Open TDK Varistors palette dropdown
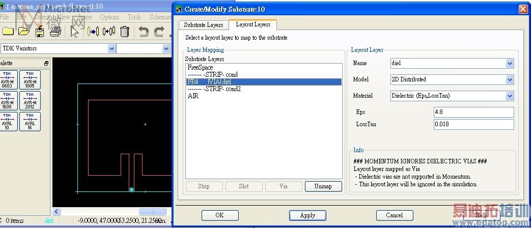 click(x=112, y=48)
